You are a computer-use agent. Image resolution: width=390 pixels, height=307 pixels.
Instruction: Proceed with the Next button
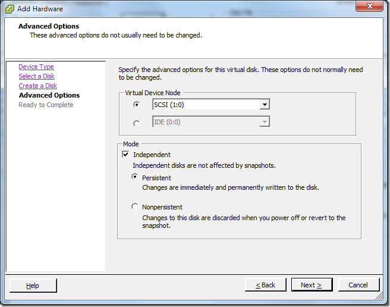click(312, 285)
